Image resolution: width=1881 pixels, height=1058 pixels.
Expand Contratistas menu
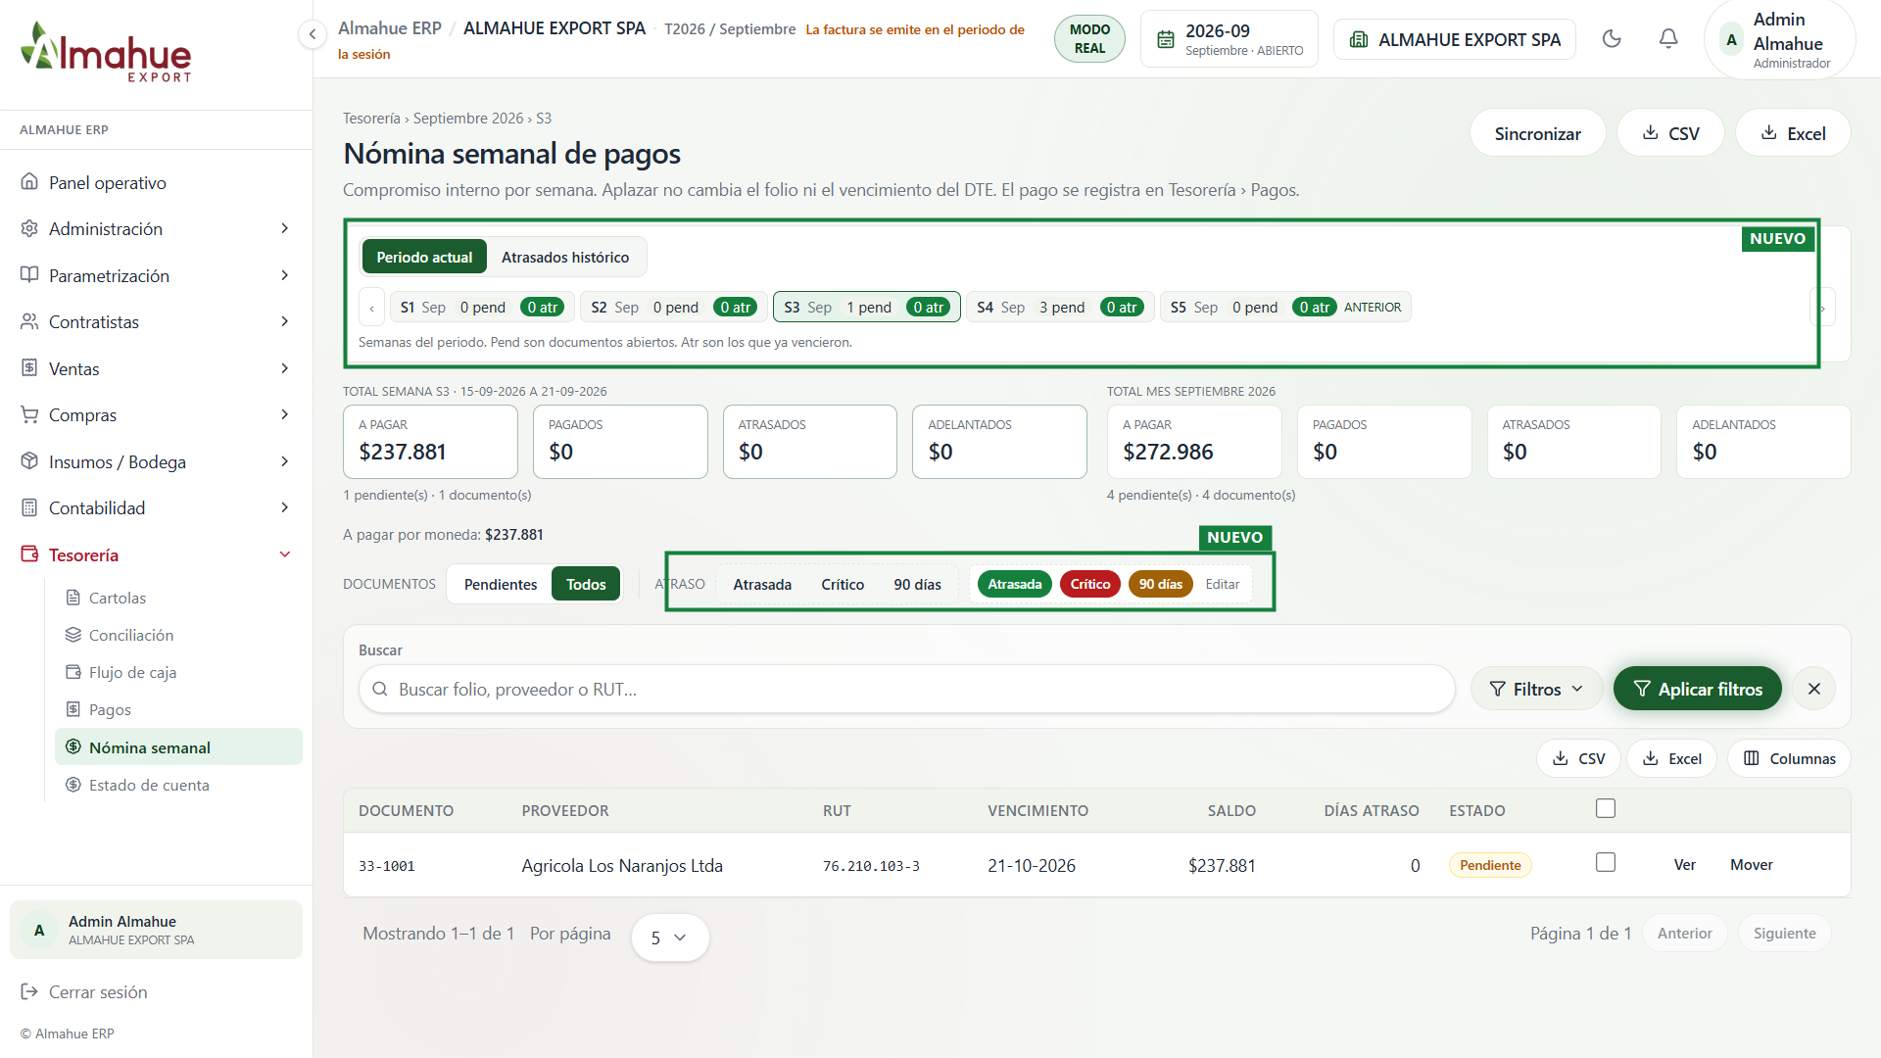coord(156,321)
